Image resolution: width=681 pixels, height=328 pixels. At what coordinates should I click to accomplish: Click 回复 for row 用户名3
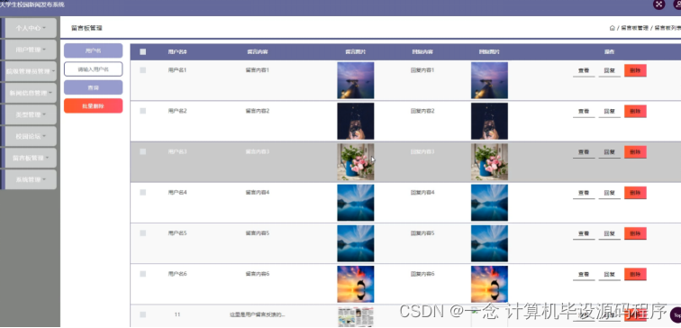click(x=610, y=152)
